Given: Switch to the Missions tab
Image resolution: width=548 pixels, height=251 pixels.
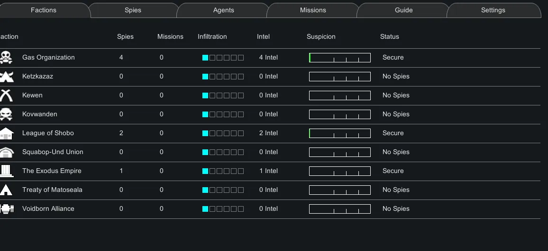Looking at the screenshot, I should coord(313,10).
